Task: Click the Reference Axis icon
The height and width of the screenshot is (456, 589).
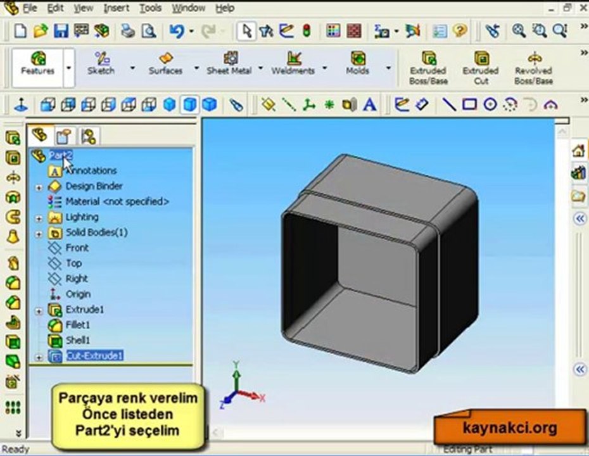Action: tap(289, 104)
